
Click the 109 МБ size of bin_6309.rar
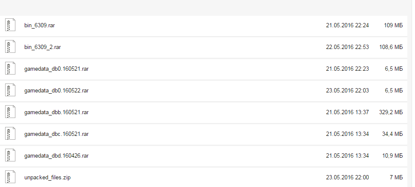394,26
